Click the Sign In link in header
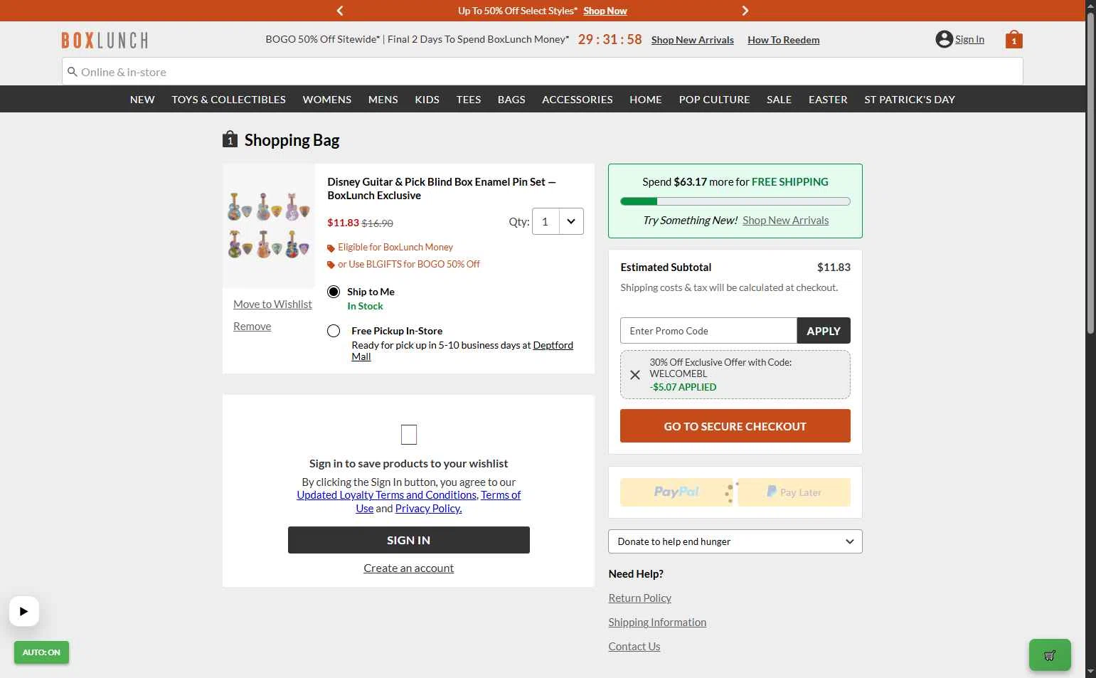The height and width of the screenshot is (678, 1096). point(969,39)
